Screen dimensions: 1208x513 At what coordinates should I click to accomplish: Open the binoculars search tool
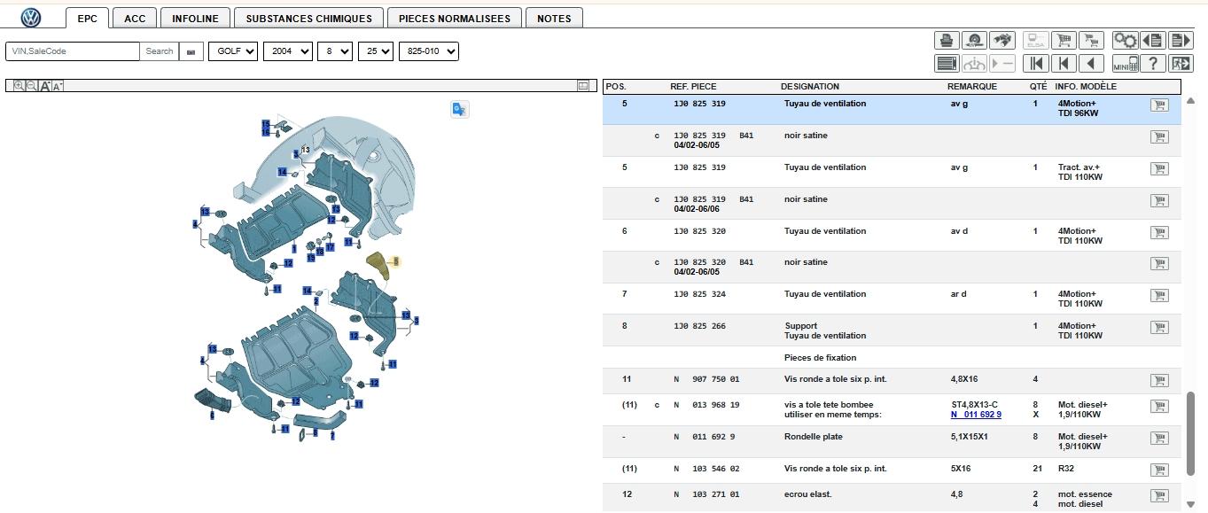coord(1002,41)
